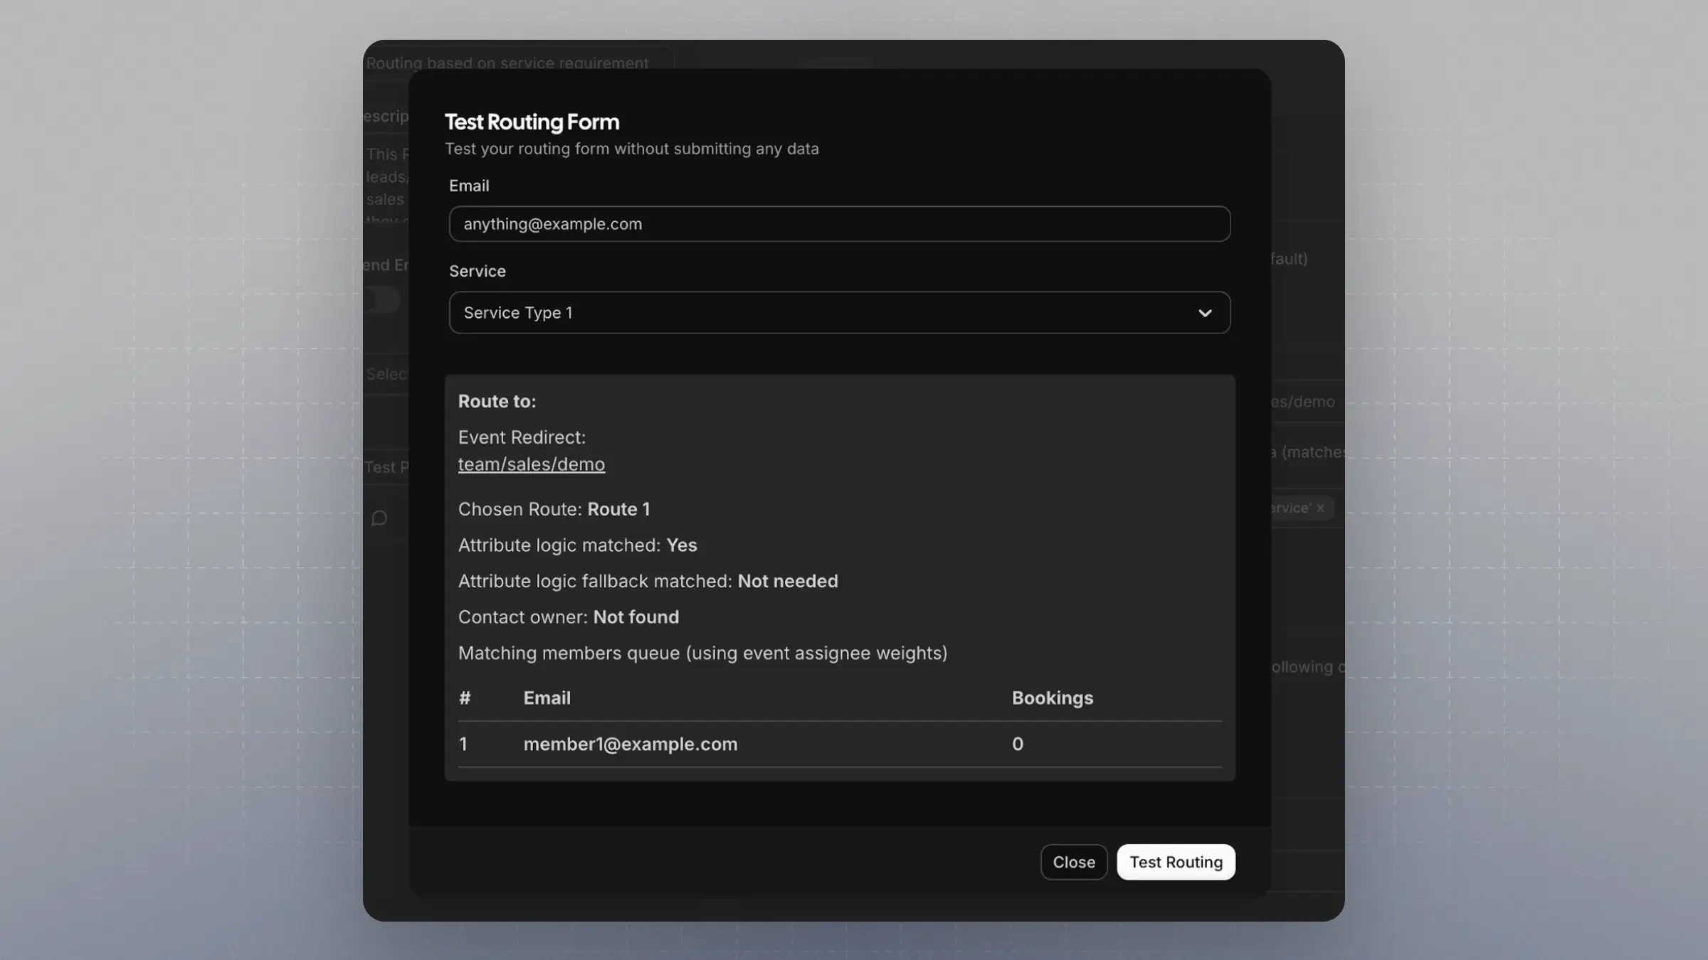Click the 'Test P' item behind the modal
Viewport: 1708px width, 960px height.
pyautogui.click(x=386, y=467)
